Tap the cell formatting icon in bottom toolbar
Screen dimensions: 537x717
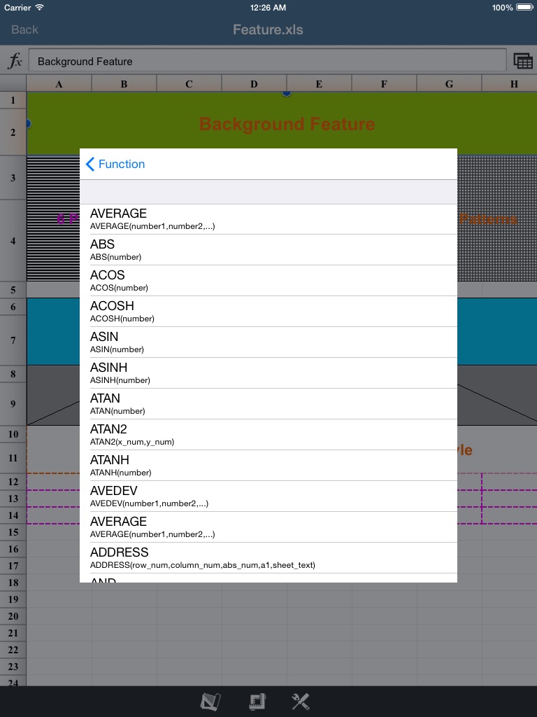[x=210, y=701]
